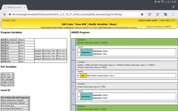Image resolution: width=178 pixels, height=111 pixels.
Task: Select the PROG_cycle_time value cell
Action: pyautogui.click(x=27, y=42)
